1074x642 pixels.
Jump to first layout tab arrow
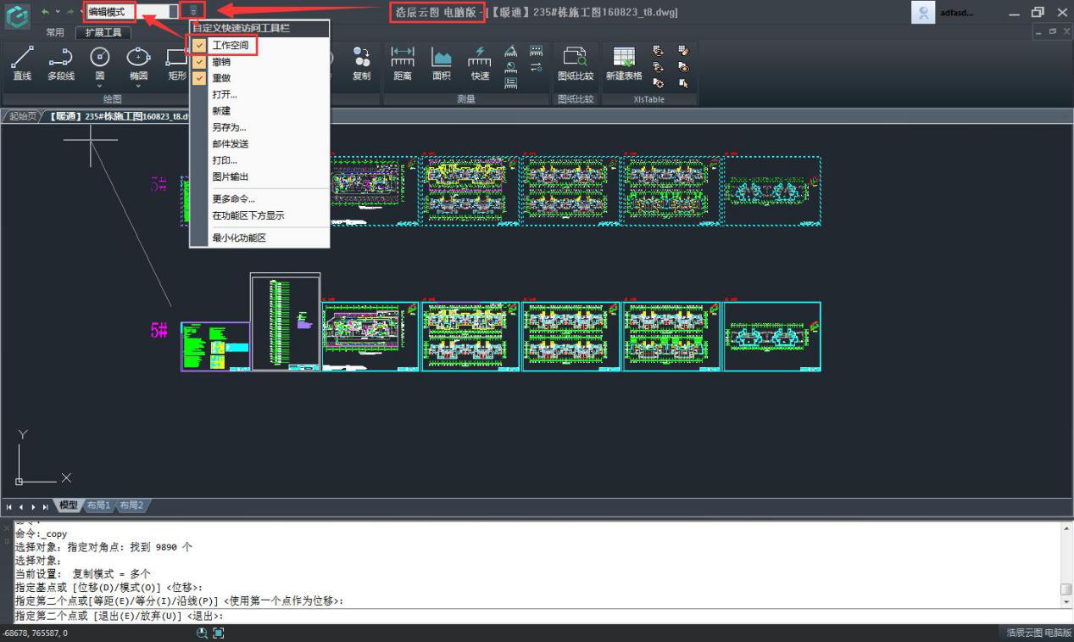point(9,506)
